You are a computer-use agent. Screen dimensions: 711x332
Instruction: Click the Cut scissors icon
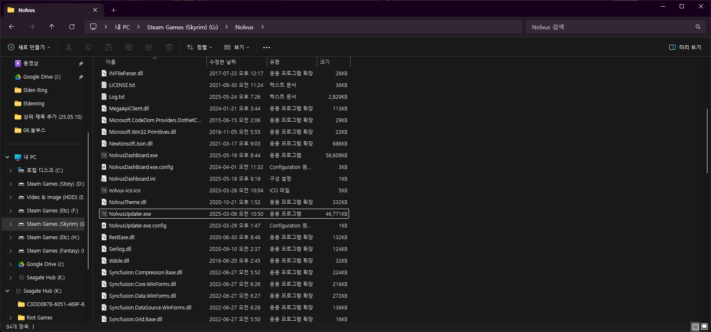point(69,47)
